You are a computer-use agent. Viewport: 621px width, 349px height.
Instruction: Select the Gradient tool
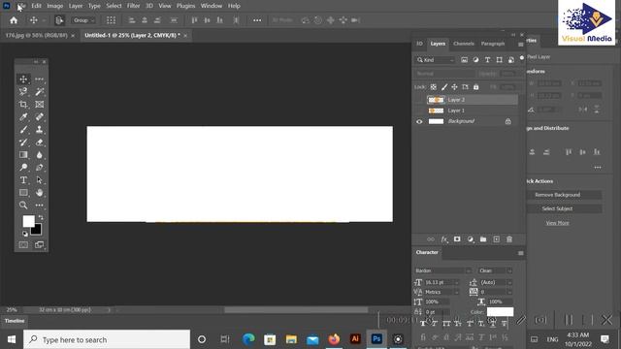[x=23, y=155]
